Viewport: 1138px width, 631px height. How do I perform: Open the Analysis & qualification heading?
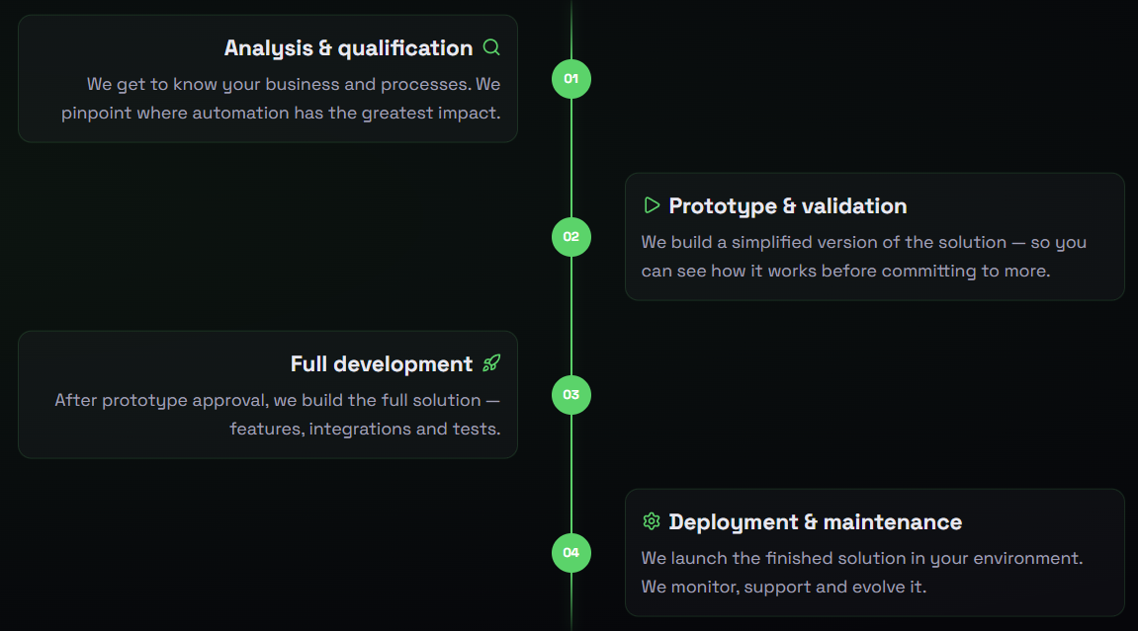348,48
